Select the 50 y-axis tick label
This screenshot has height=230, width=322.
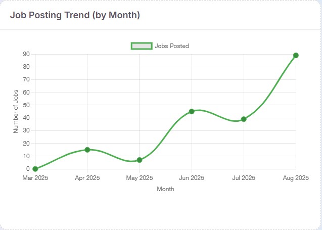[x=26, y=105]
